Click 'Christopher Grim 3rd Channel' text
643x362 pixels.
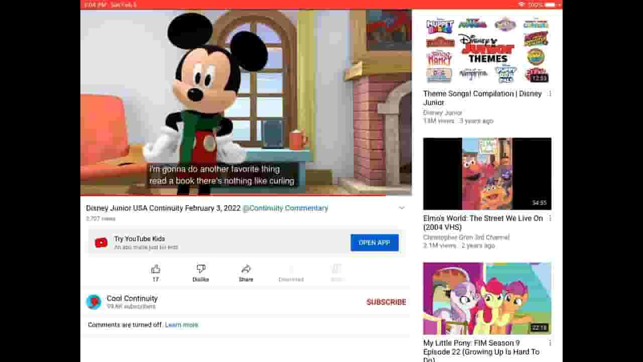(x=466, y=237)
